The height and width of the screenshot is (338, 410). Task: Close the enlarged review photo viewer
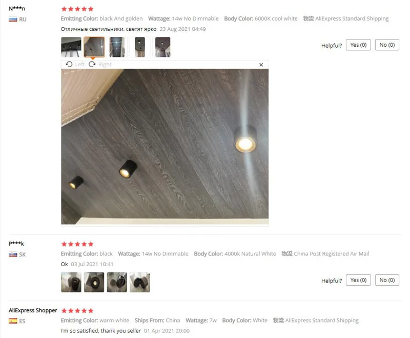point(261,65)
